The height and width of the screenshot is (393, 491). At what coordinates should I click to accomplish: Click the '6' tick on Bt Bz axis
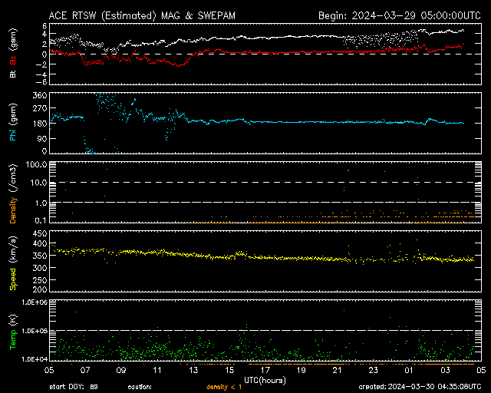point(44,25)
